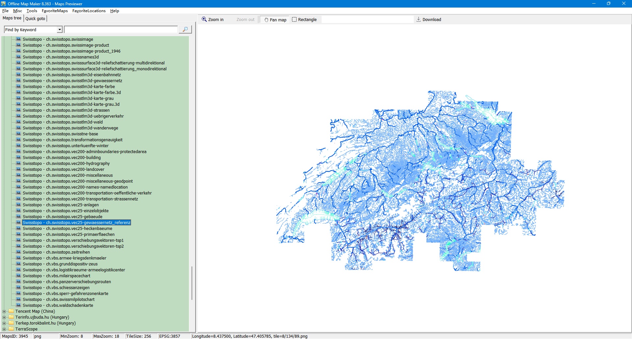The image size is (632, 339).
Task: Click the maps tree vertical scrollbar thumb
Action: click(192, 282)
